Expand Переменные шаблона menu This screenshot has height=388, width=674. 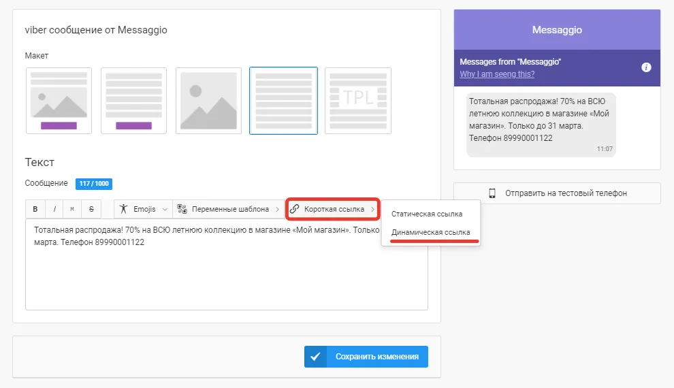point(228,209)
